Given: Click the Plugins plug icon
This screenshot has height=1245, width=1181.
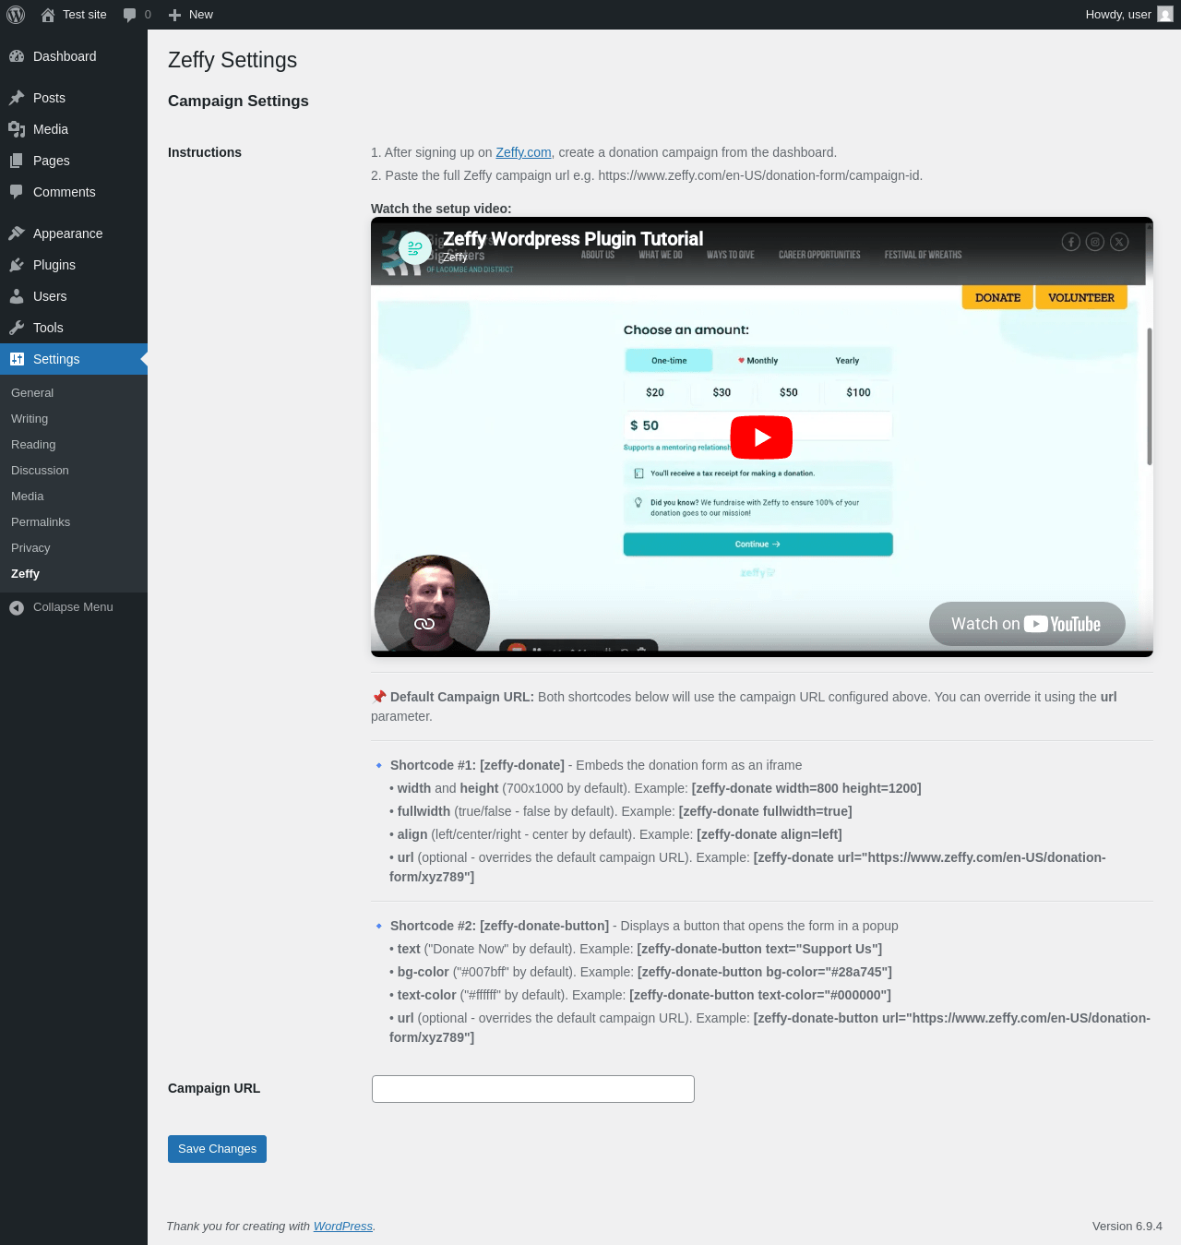Looking at the screenshot, I should [x=17, y=265].
